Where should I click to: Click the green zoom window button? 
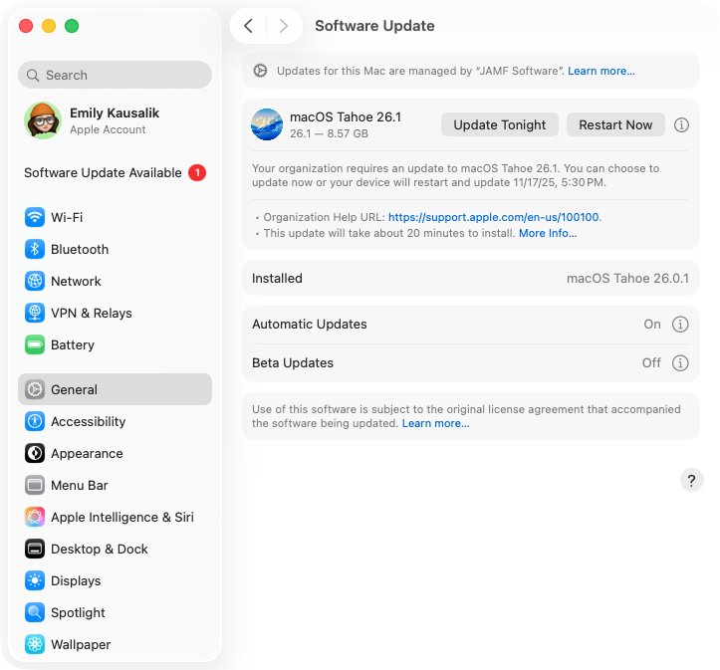click(x=72, y=26)
